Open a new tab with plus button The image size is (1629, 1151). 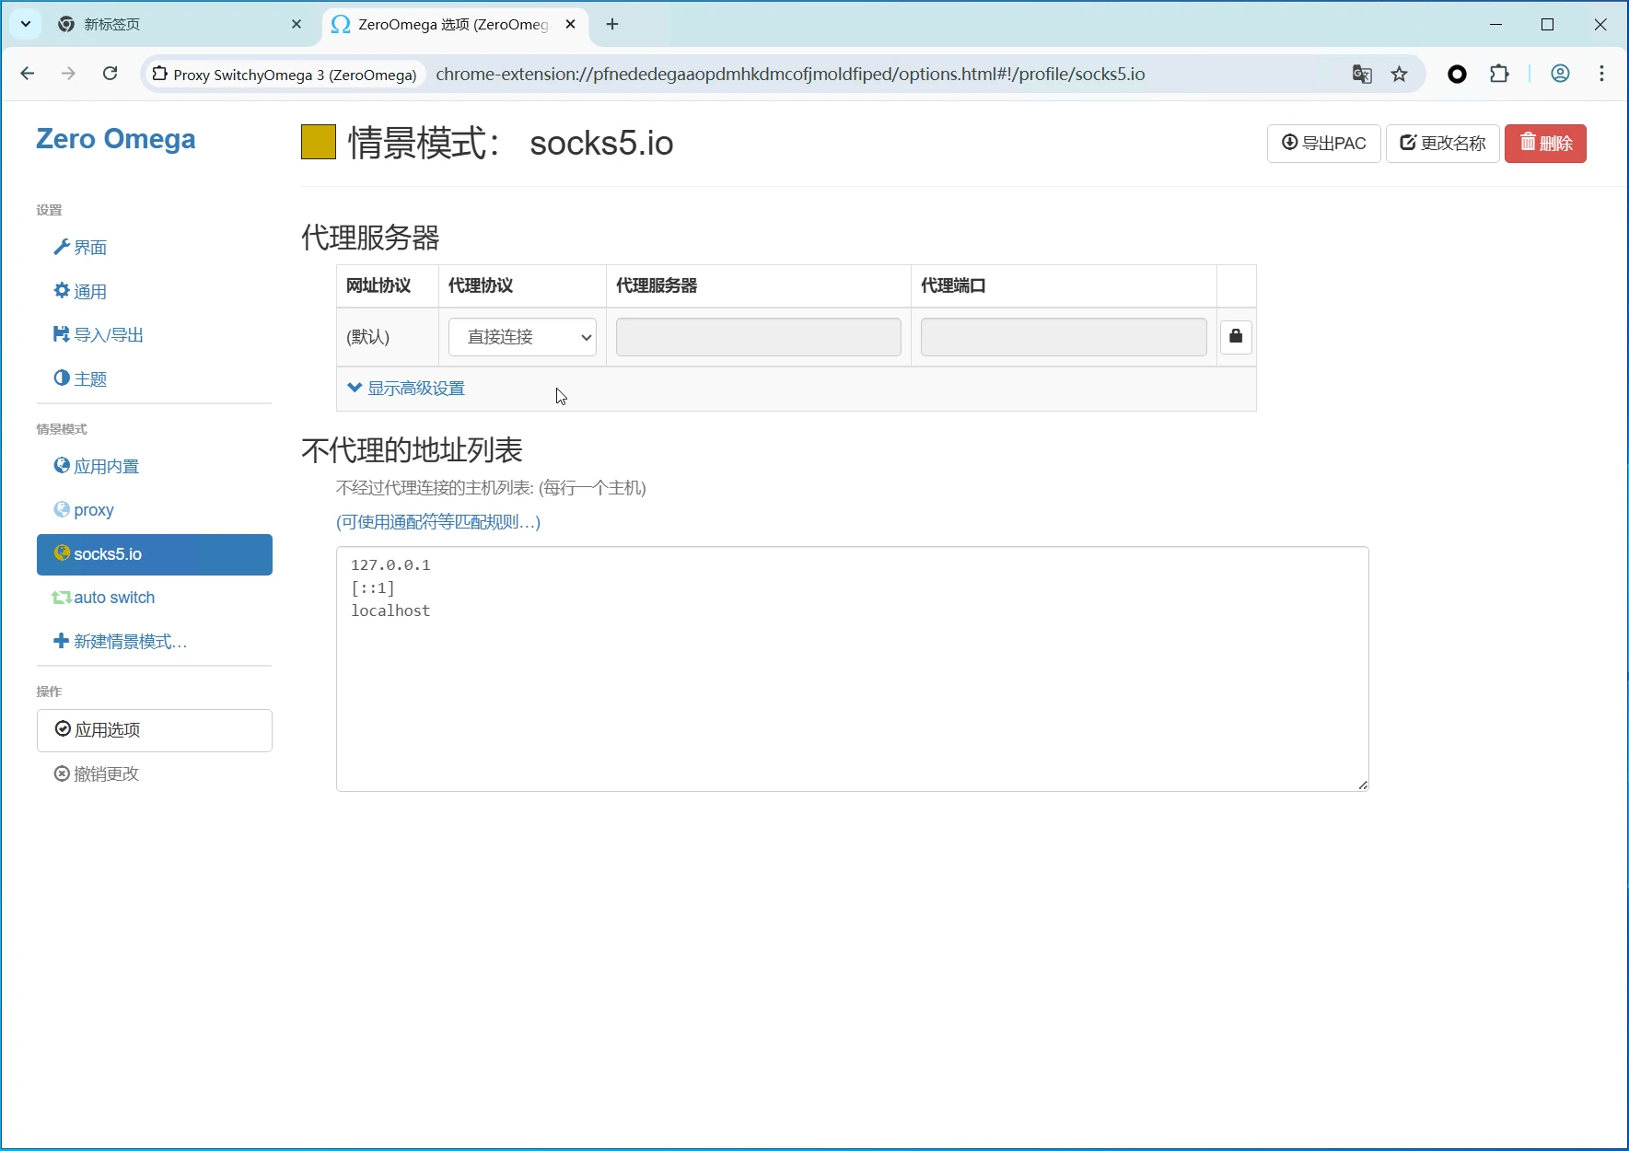click(612, 25)
